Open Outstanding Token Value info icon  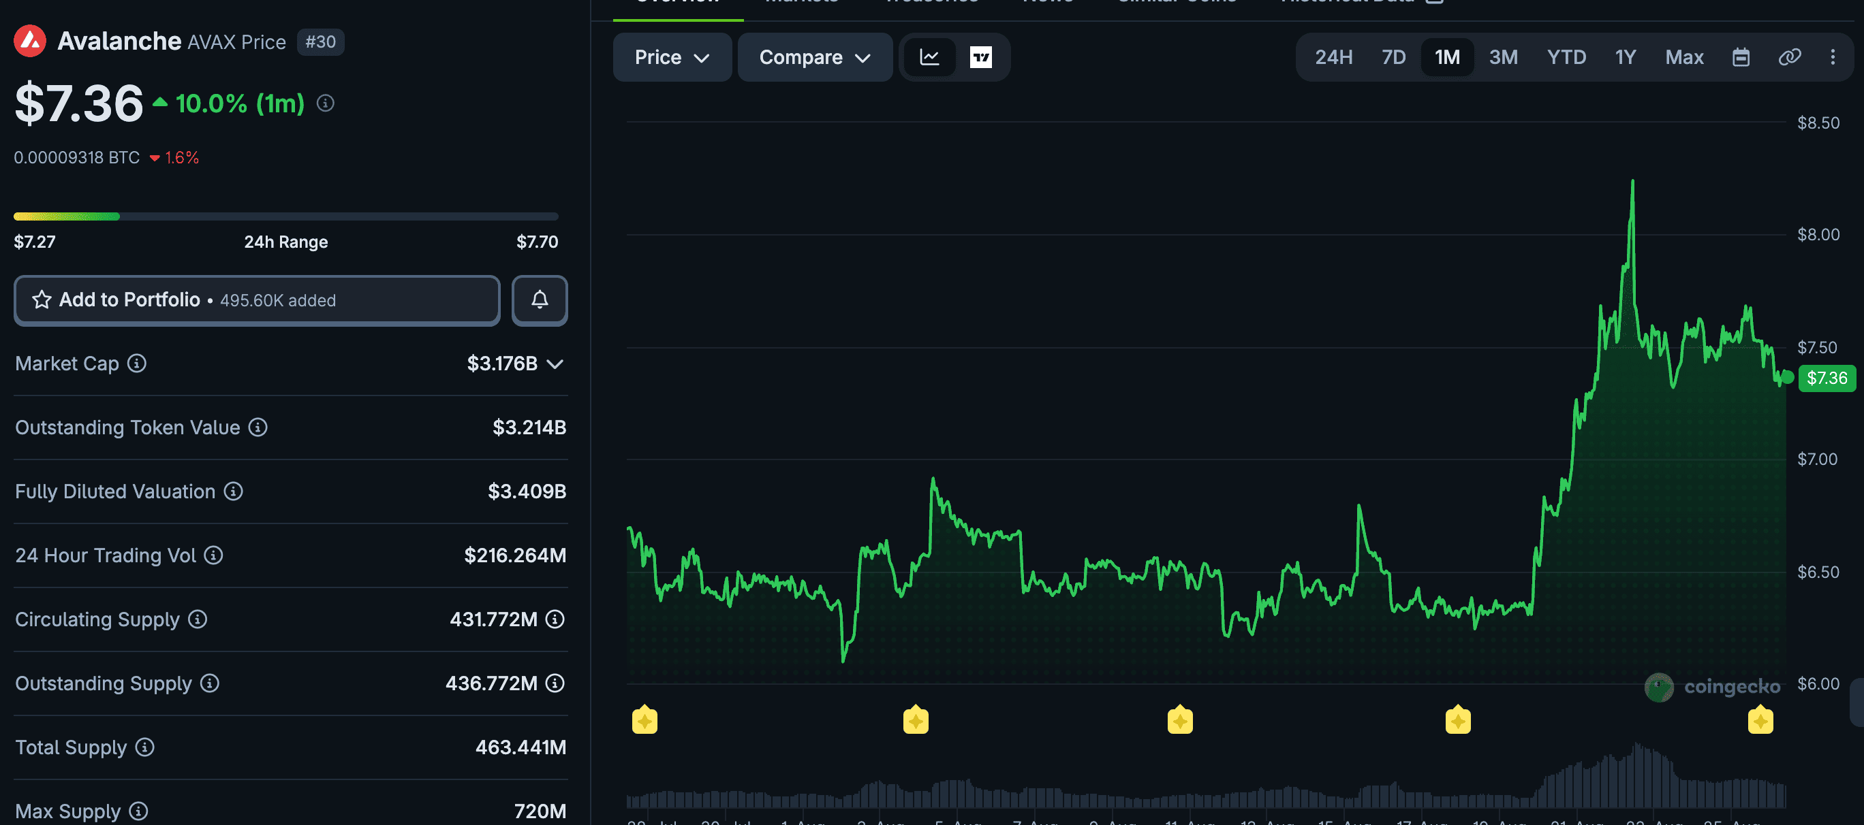coord(258,427)
